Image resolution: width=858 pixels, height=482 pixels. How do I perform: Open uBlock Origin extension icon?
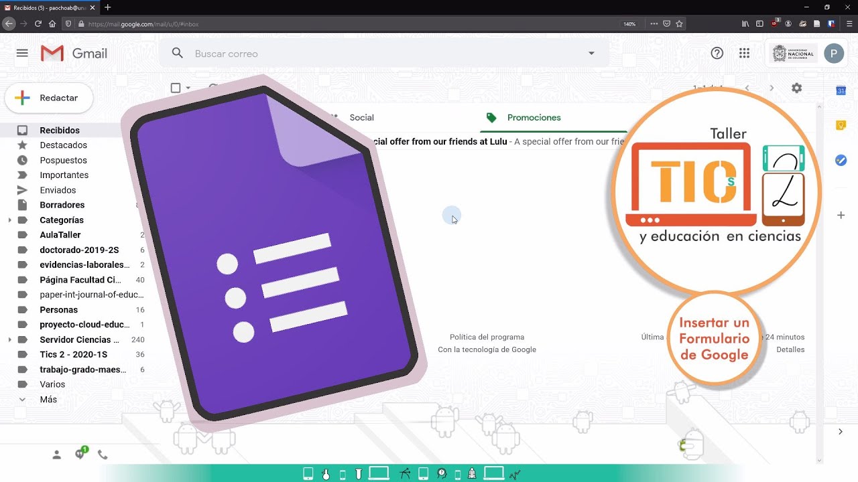click(x=775, y=23)
